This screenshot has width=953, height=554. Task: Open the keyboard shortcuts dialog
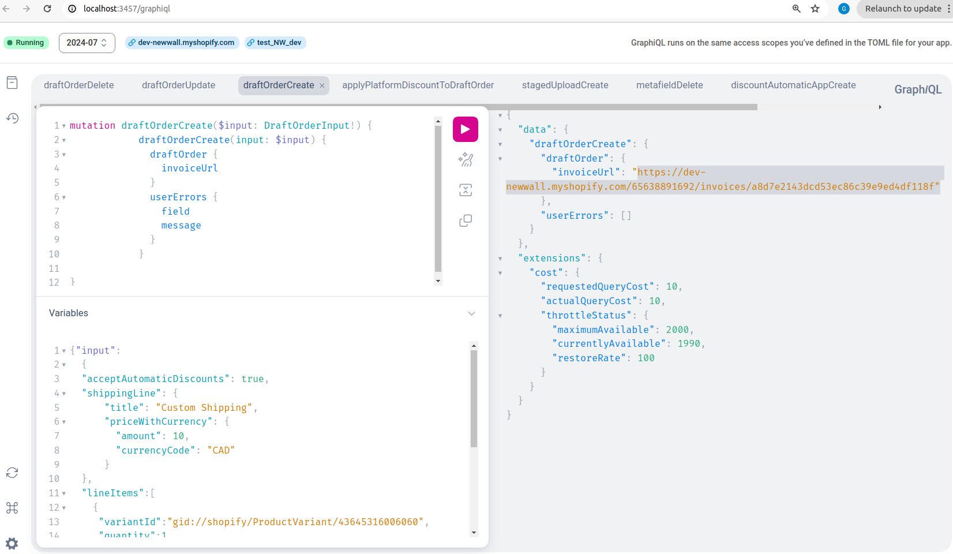12,508
